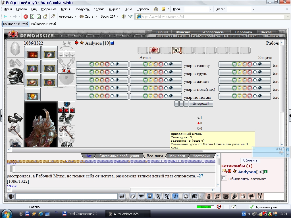
Task: Open the Инвентарь link
Action: pos(165,35)
